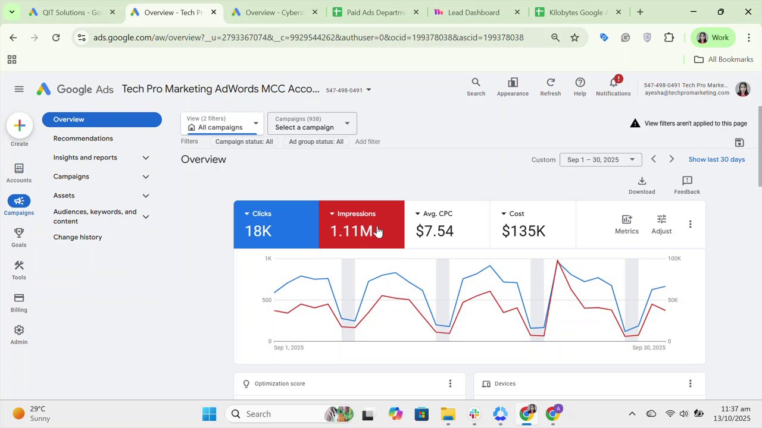Open the chart Metrics selector
The width and height of the screenshot is (762, 428).
click(626, 224)
